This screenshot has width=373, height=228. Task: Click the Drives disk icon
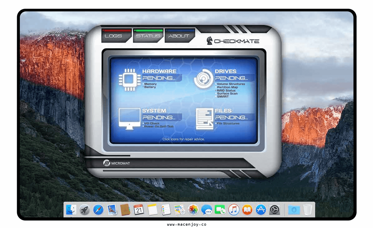pos(204,79)
